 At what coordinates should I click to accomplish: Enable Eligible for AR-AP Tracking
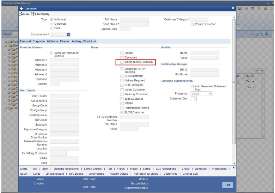(122, 69)
